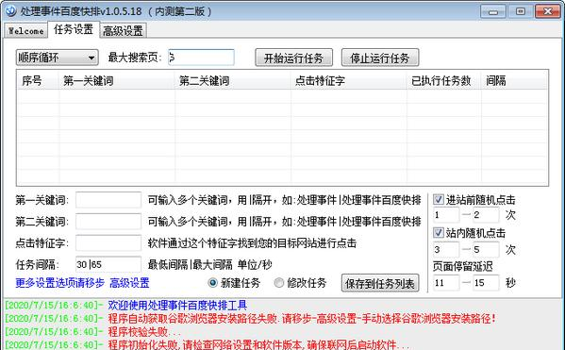Click the 已执行任务数 column header
This screenshot has height=350, width=565.
pos(444,80)
